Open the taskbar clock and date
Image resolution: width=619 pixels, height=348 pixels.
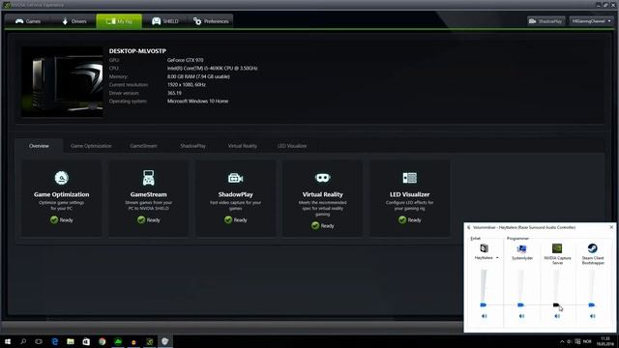(604, 341)
